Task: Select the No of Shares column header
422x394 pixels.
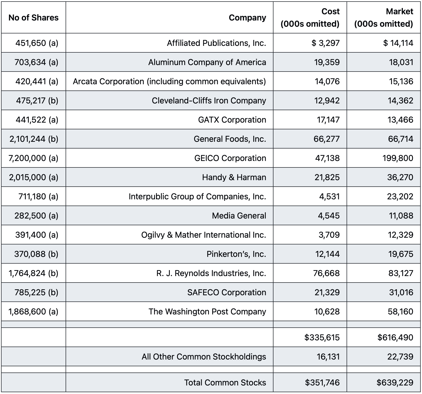Action: [x=33, y=18]
